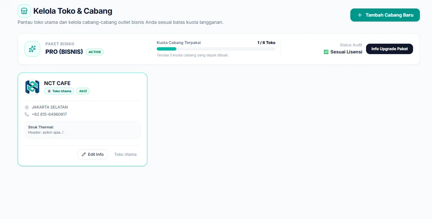
Task: Click the sparkle icon next to Paket Bisnis
Action: (x=32, y=49)
